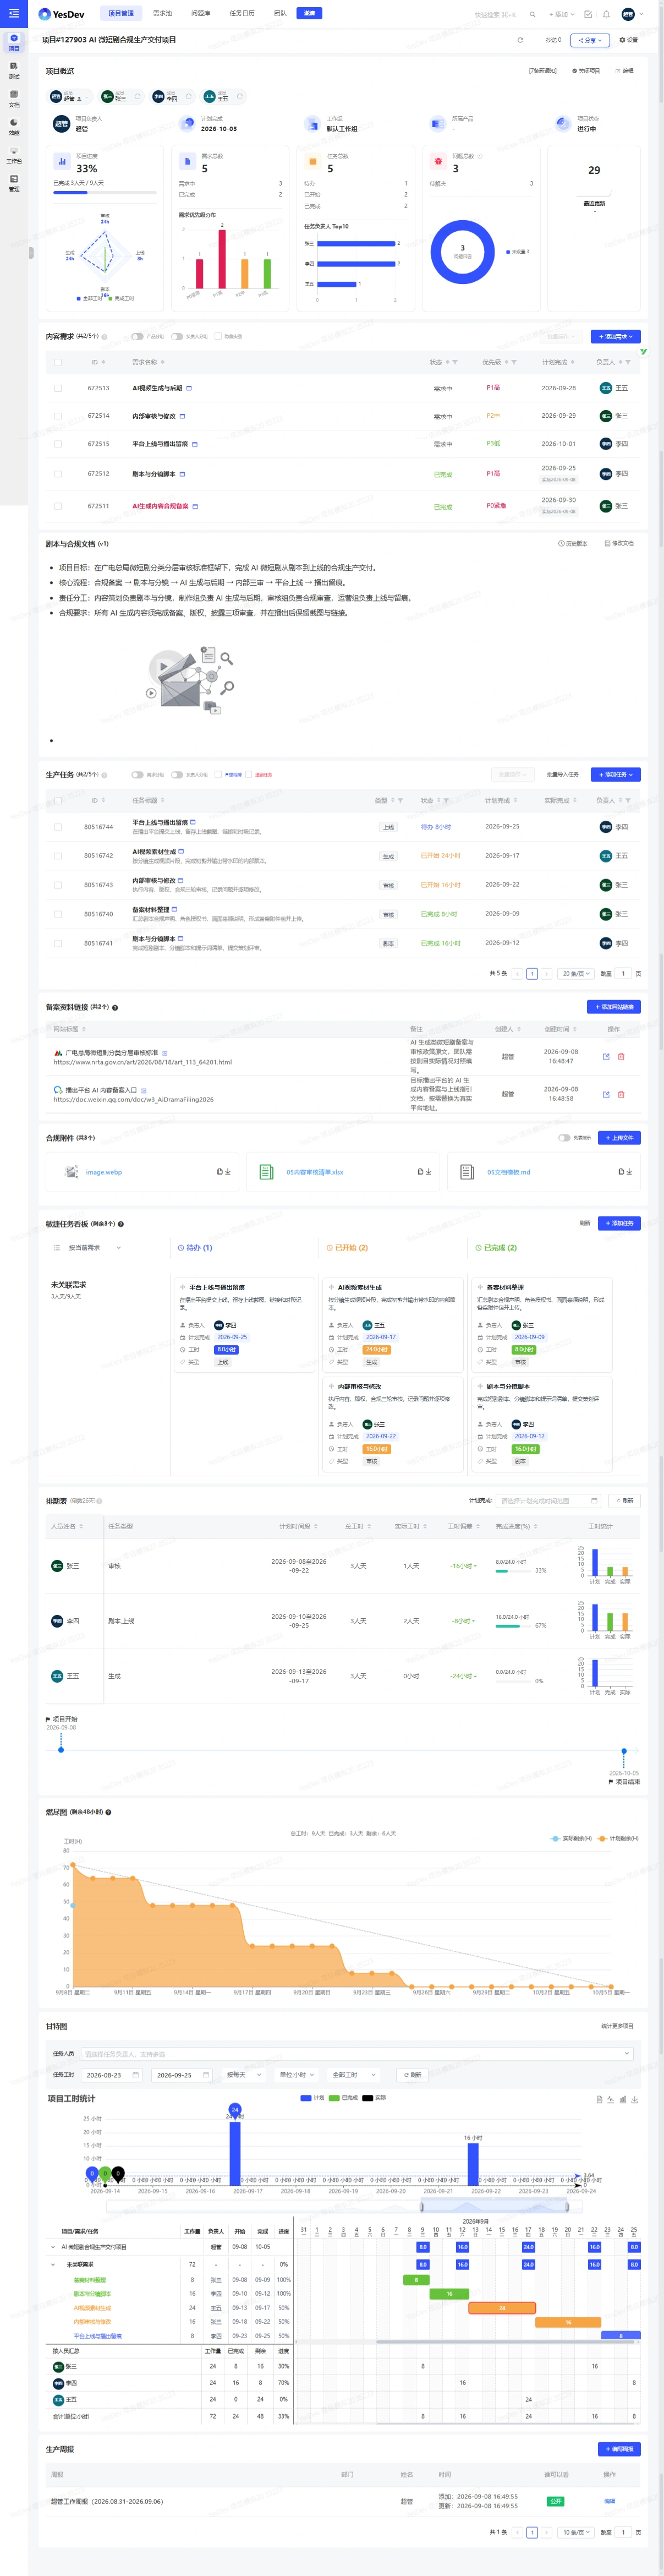Screen dimensions: 664x2576
Task: Click the 添加需求 button
Action: tap(615, 336)
